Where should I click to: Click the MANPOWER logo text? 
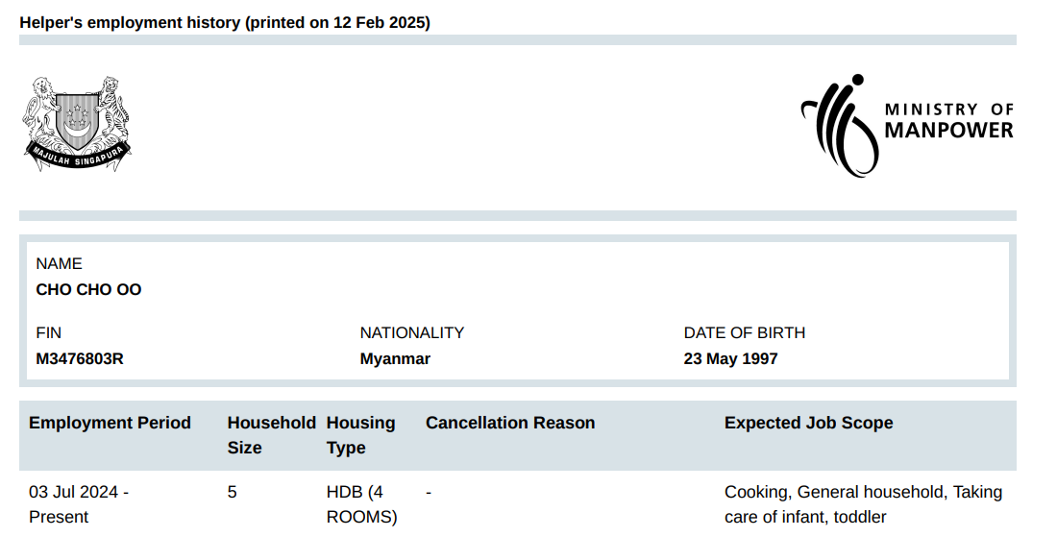949,130
